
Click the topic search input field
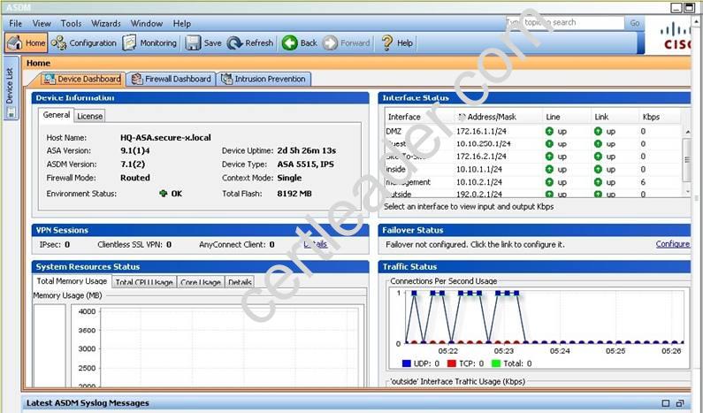[565, 22]
